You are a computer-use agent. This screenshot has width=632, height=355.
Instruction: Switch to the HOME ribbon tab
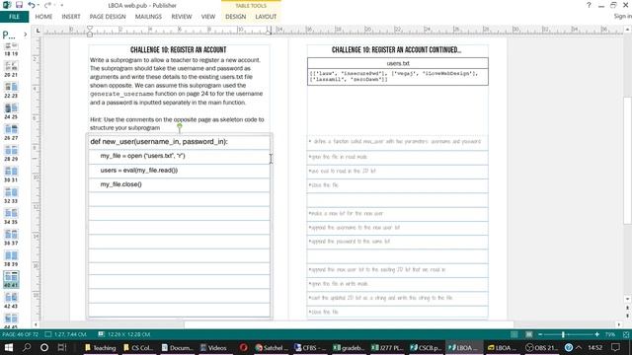[43, 17]
